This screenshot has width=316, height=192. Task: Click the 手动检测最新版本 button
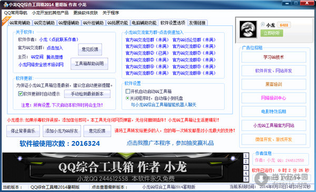point(87,94)
